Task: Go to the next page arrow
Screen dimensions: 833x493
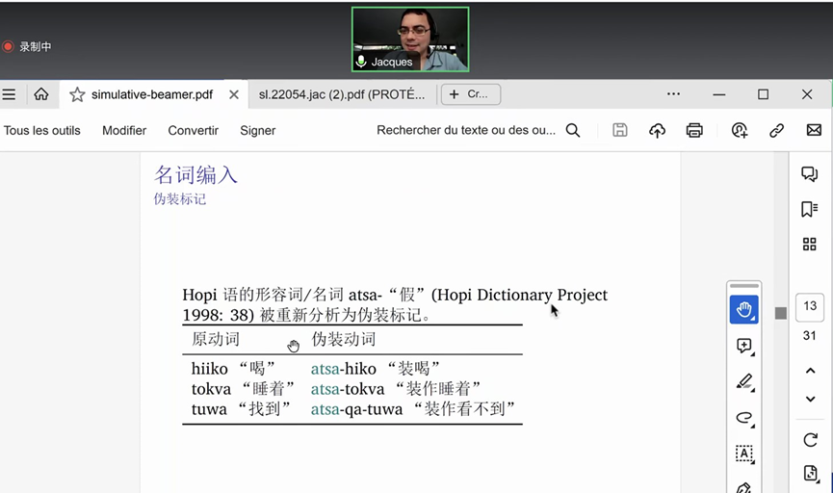Action: (810, 399)
